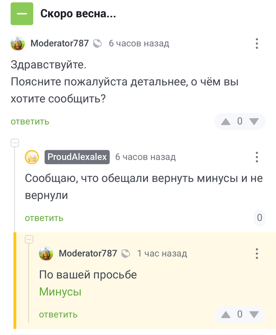Upvote the first Moderator787 comment
This screenshot has width=276, height=335.
pyautogui.click(x=226, y=121)
